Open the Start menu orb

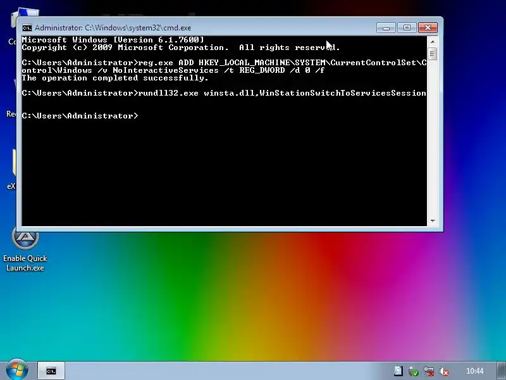click(17, 370)
